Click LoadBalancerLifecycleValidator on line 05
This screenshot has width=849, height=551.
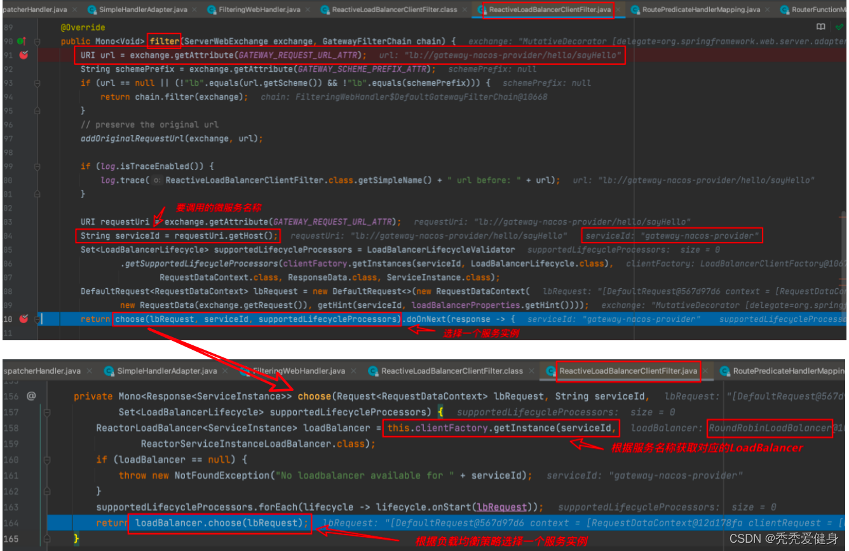441,249
